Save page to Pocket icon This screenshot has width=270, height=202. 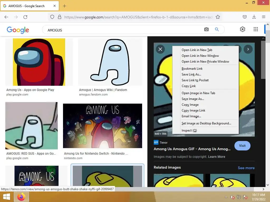[x=245, y=17]
